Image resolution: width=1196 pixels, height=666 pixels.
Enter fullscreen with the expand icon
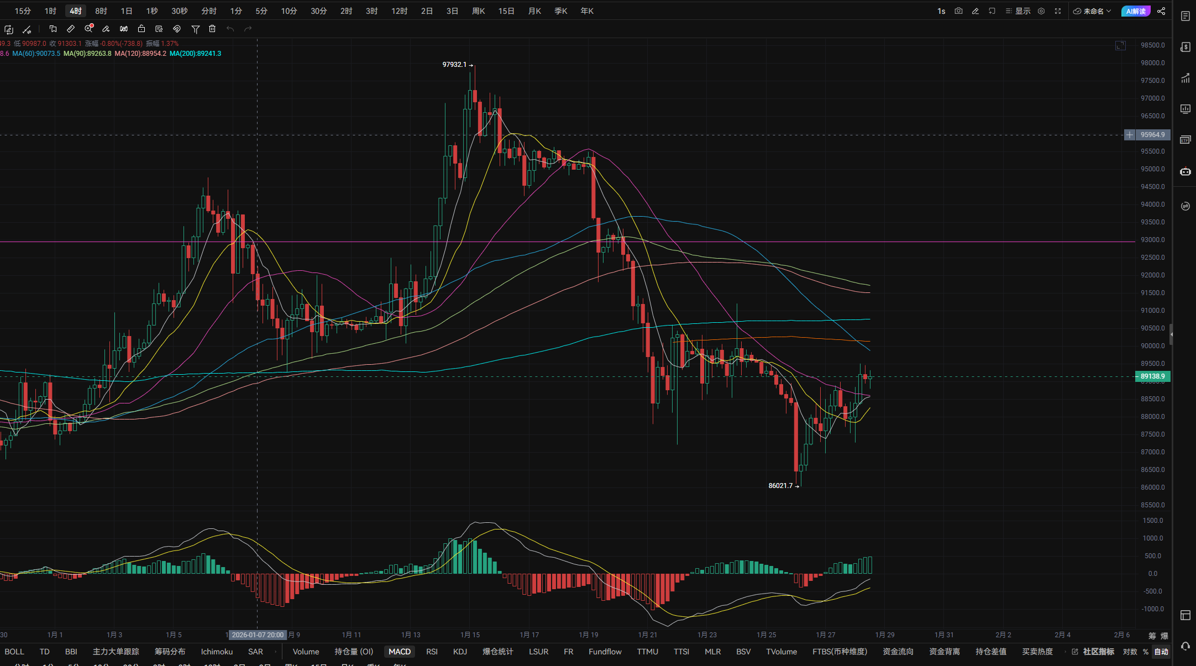tap(1058, 11)
